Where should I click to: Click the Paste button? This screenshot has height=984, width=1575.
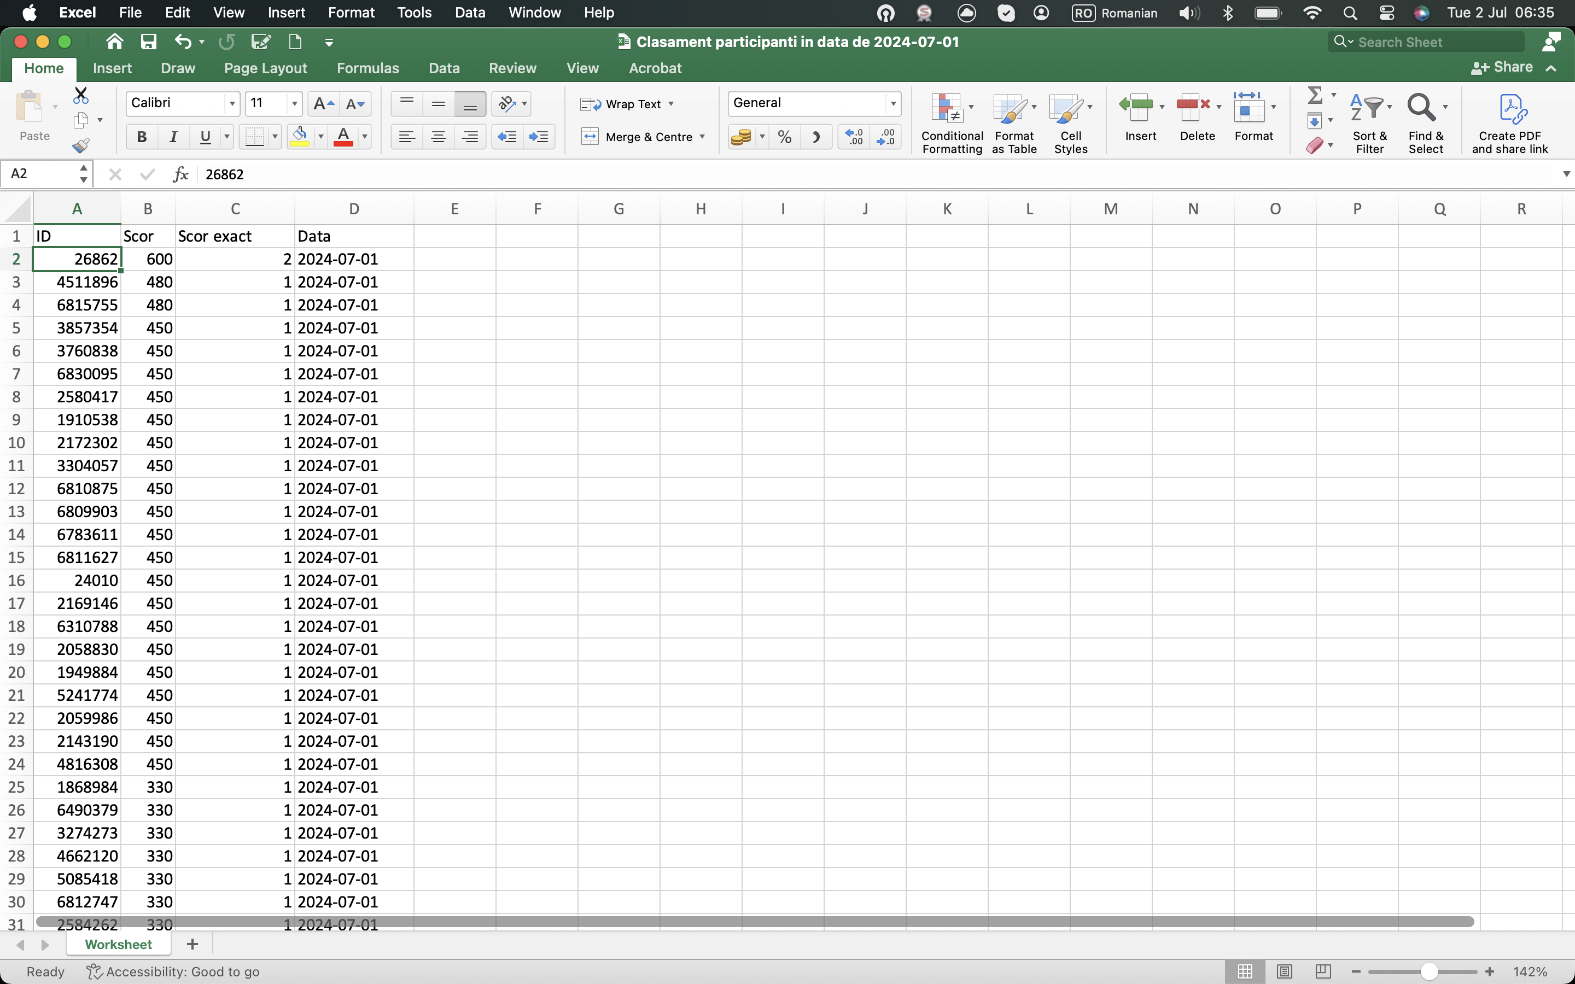point(34,116)
